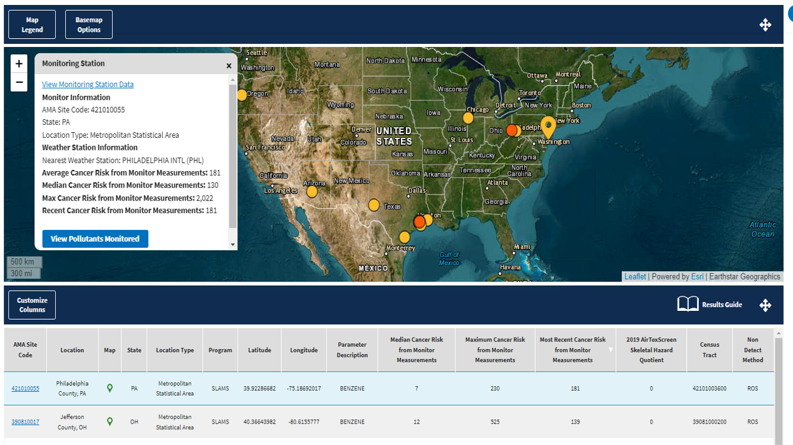Select the west Texas station marker
The width and height of the screenshot is (793, 445).
pyautogui.click(x=374, y=205)
